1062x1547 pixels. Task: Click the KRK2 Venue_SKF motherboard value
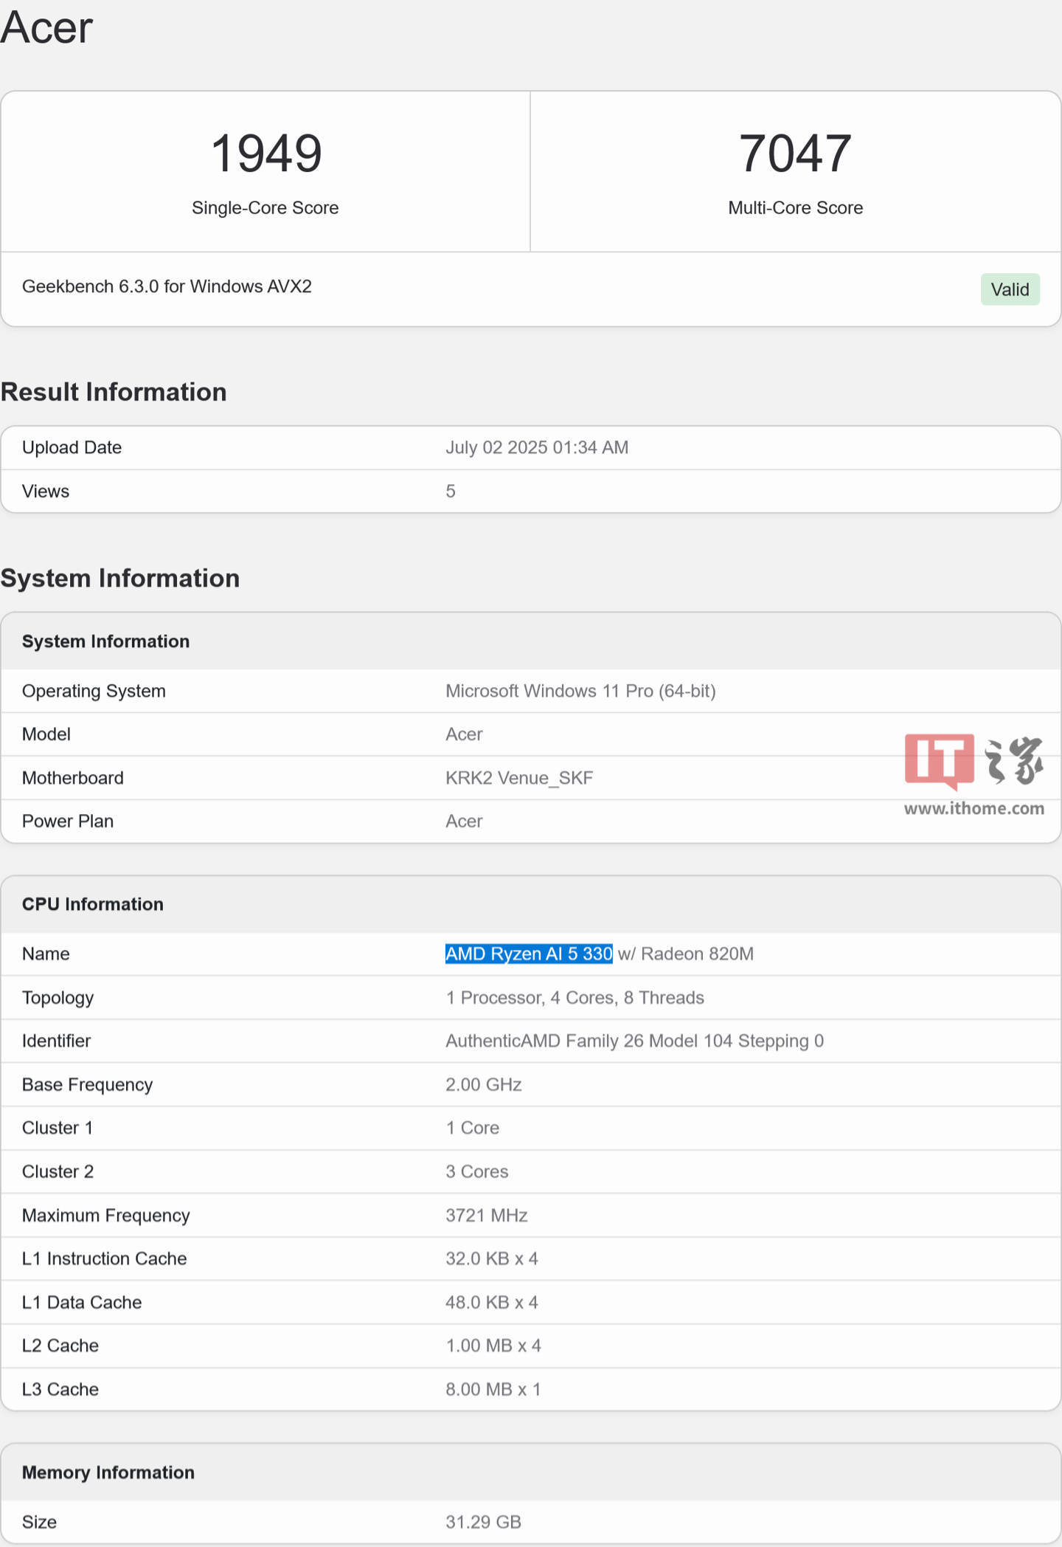[x=519, y=778]
